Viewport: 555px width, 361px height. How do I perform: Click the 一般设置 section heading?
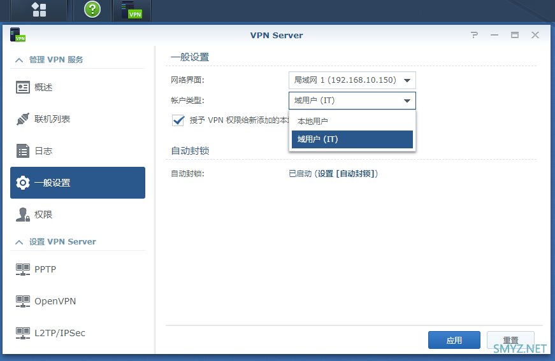(190, 57)
